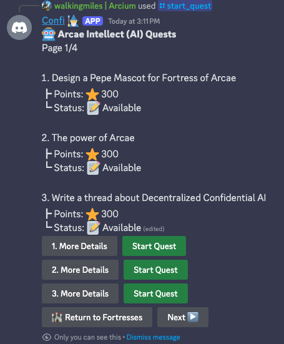Click the purple APP badge
Viewport: 284px width, 344px height.
[92, 21]
